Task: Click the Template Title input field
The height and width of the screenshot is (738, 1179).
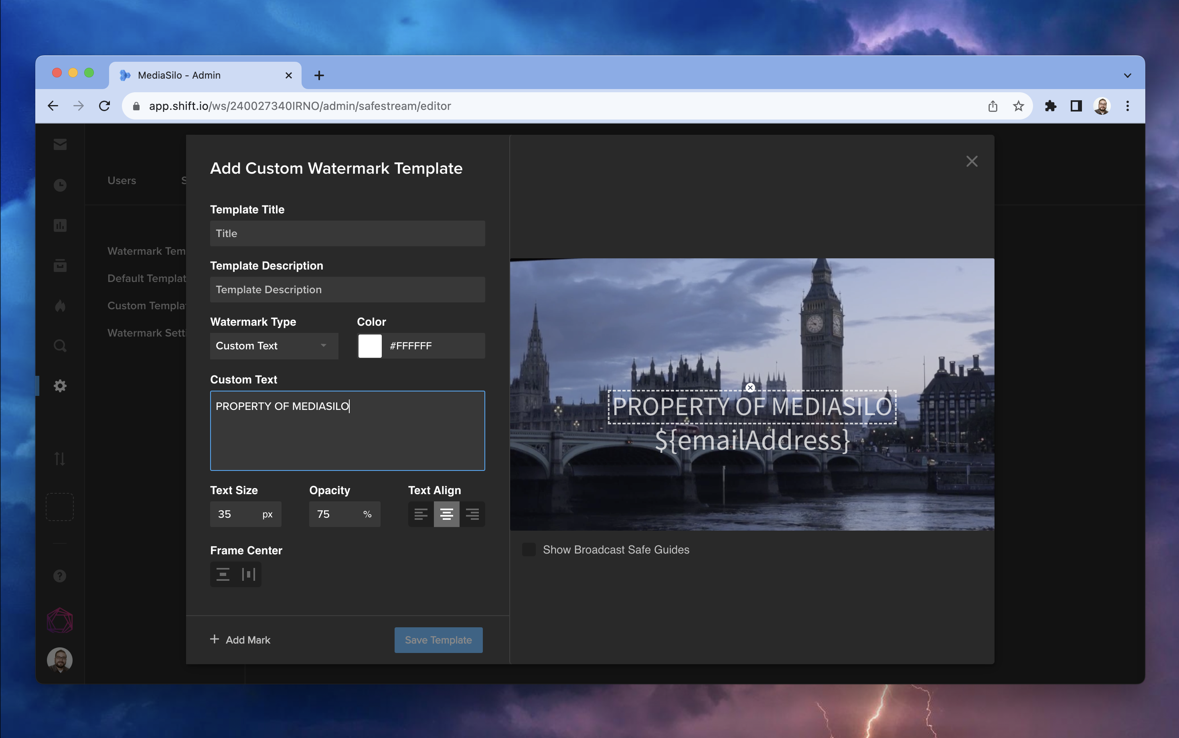Action: click(347, 233)
